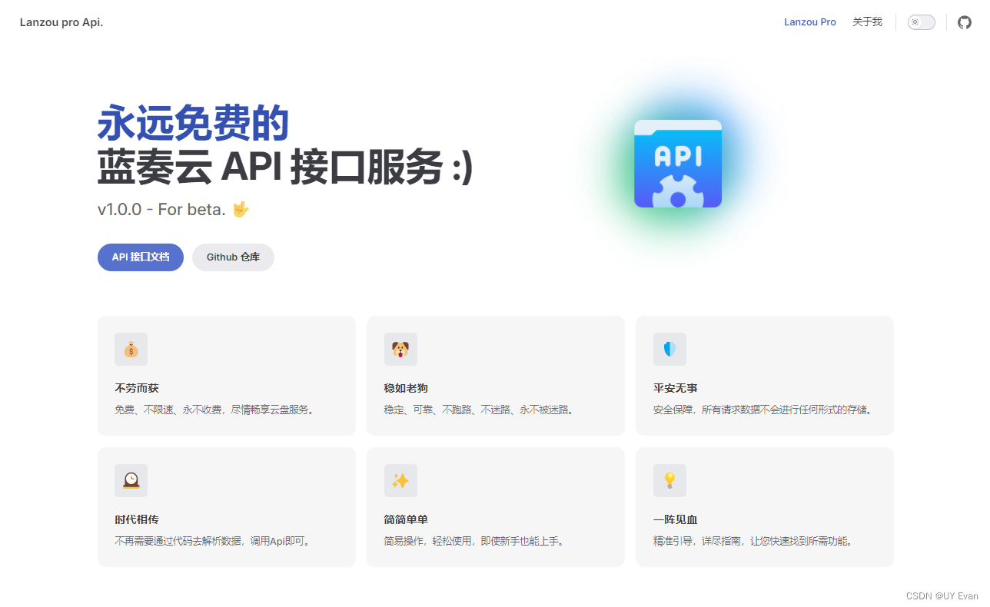Click the heading 蓝奏云 API 接口服务 :)
Screen dimensions: 990x607
(285, 168)
